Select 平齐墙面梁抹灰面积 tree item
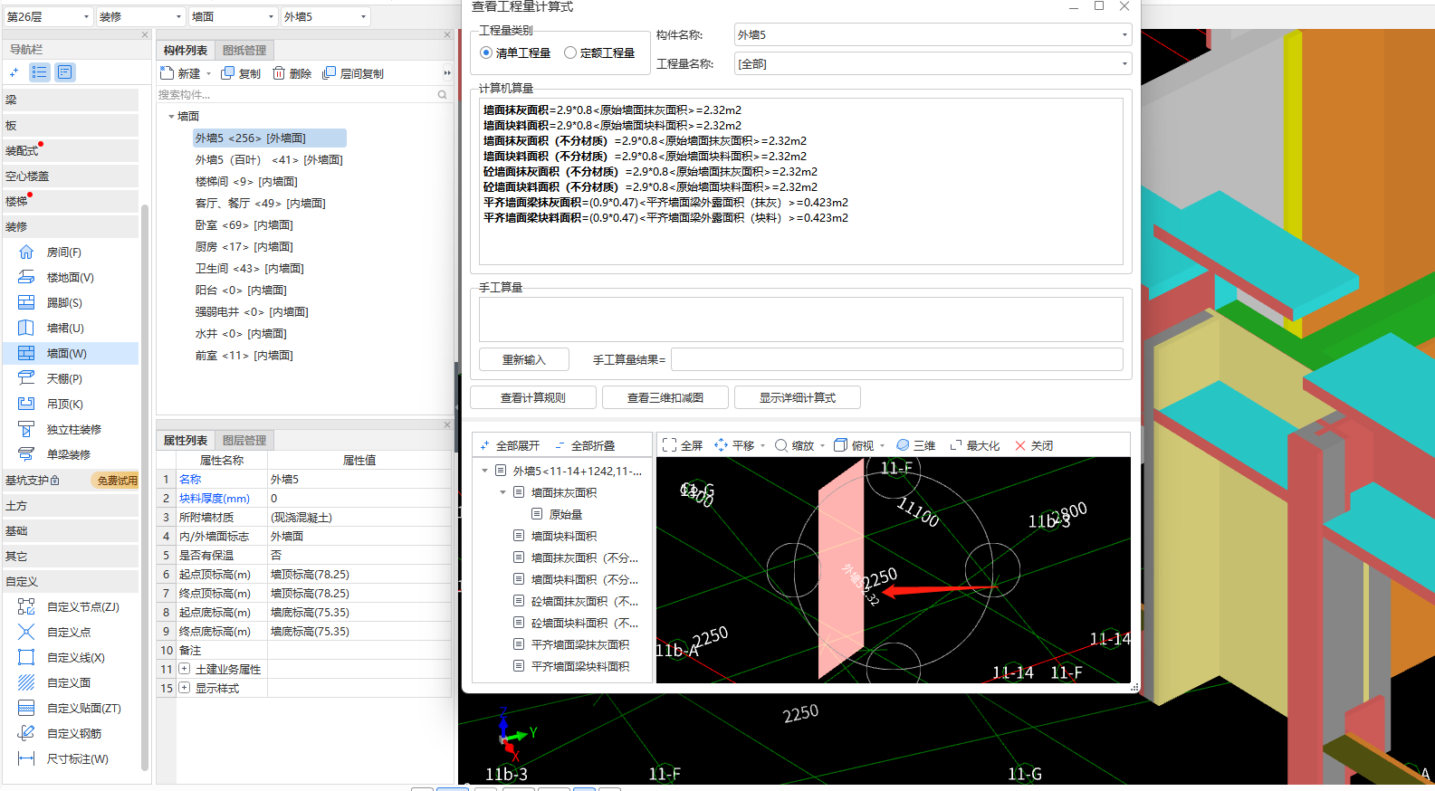Viewport: 1435px width, 791px height. pos(580,644)
